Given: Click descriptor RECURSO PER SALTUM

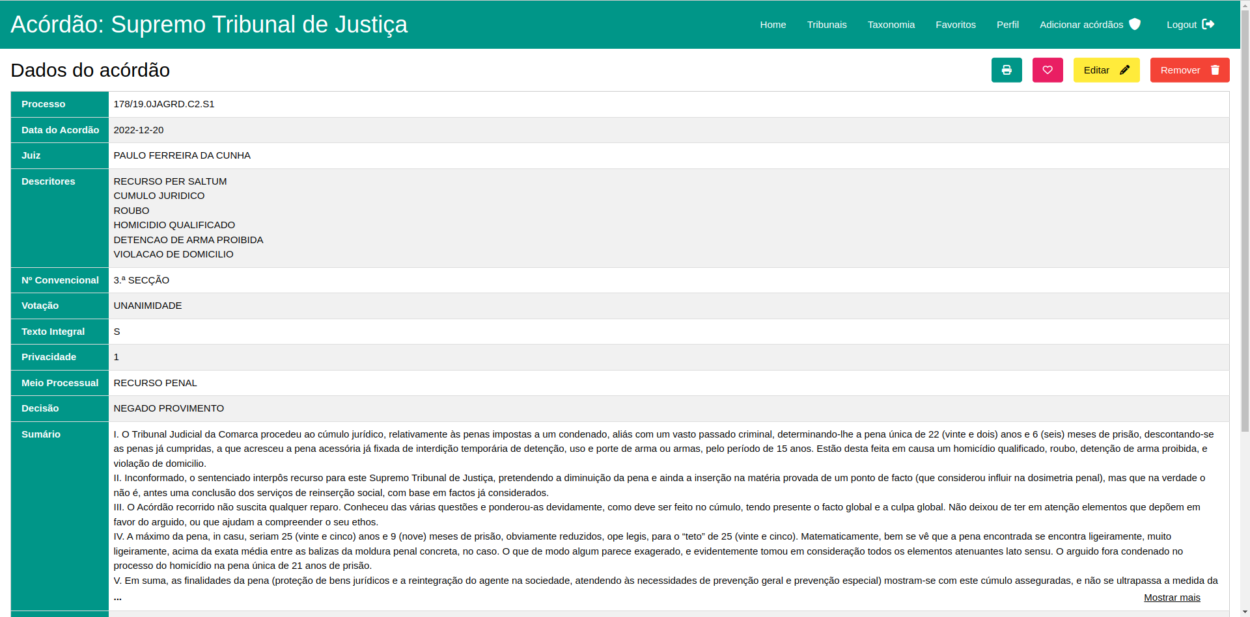Looking at the screenshot, I should 171,181.
